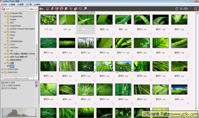
Task: Expand the Program Files folder node
Action: [x=5, y=13]
